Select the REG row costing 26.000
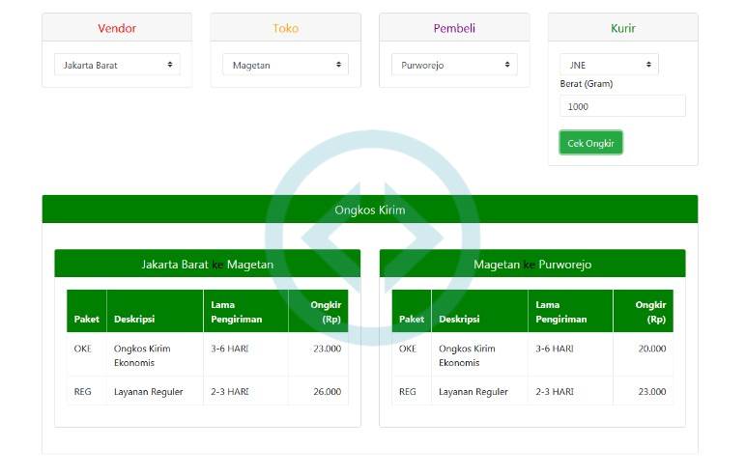Screen dimensions: 746x476 (208, 391)
